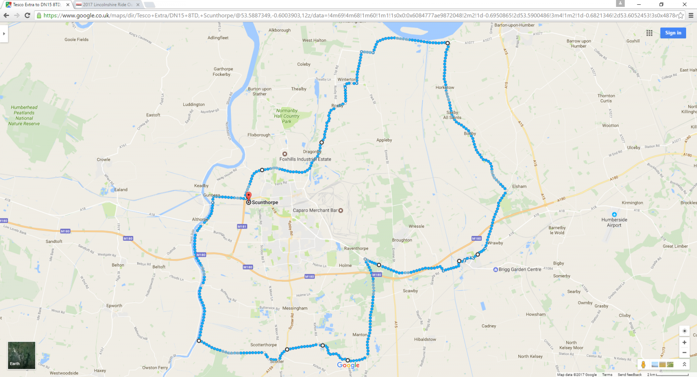697x377 pixels.
Task: Bookmark this page with the star icon
Action: coord(680,15)
